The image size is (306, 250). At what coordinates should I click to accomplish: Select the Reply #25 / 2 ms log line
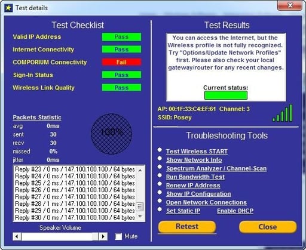point(75,183)
